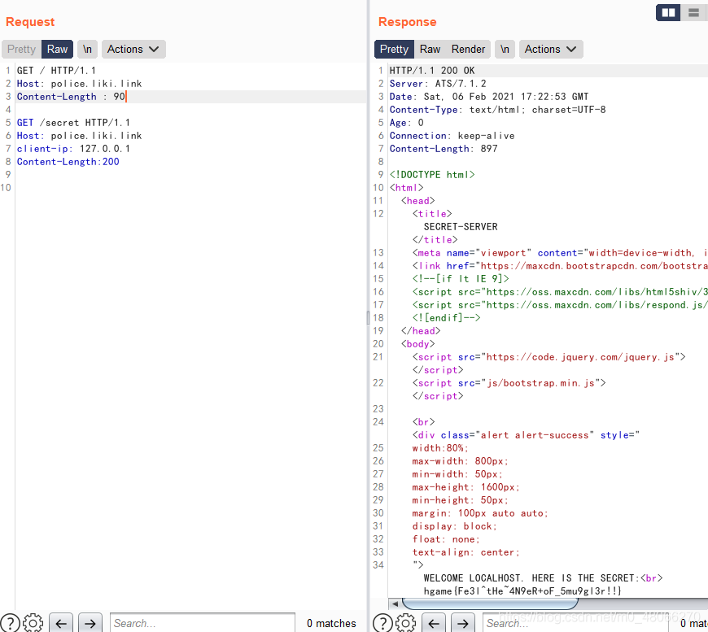Click 'Connection: keep-alive' response header
Screen dimensions: 708x632
(x=452, y=136)
